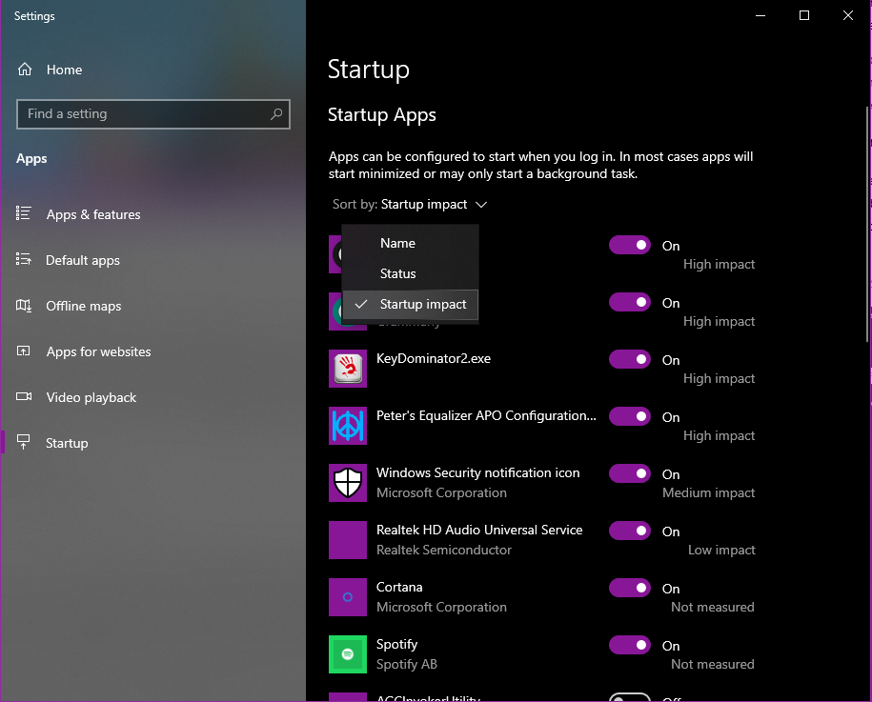Click the Windows Security shield icon
This screenshot has width=872, height=702.
348,483
